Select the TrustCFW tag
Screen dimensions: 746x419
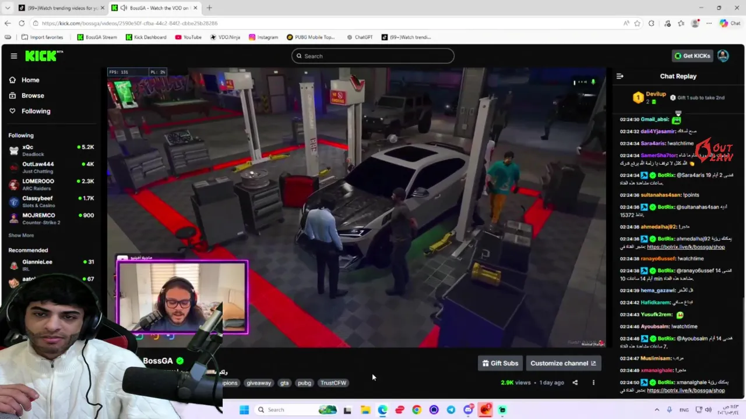333,383
